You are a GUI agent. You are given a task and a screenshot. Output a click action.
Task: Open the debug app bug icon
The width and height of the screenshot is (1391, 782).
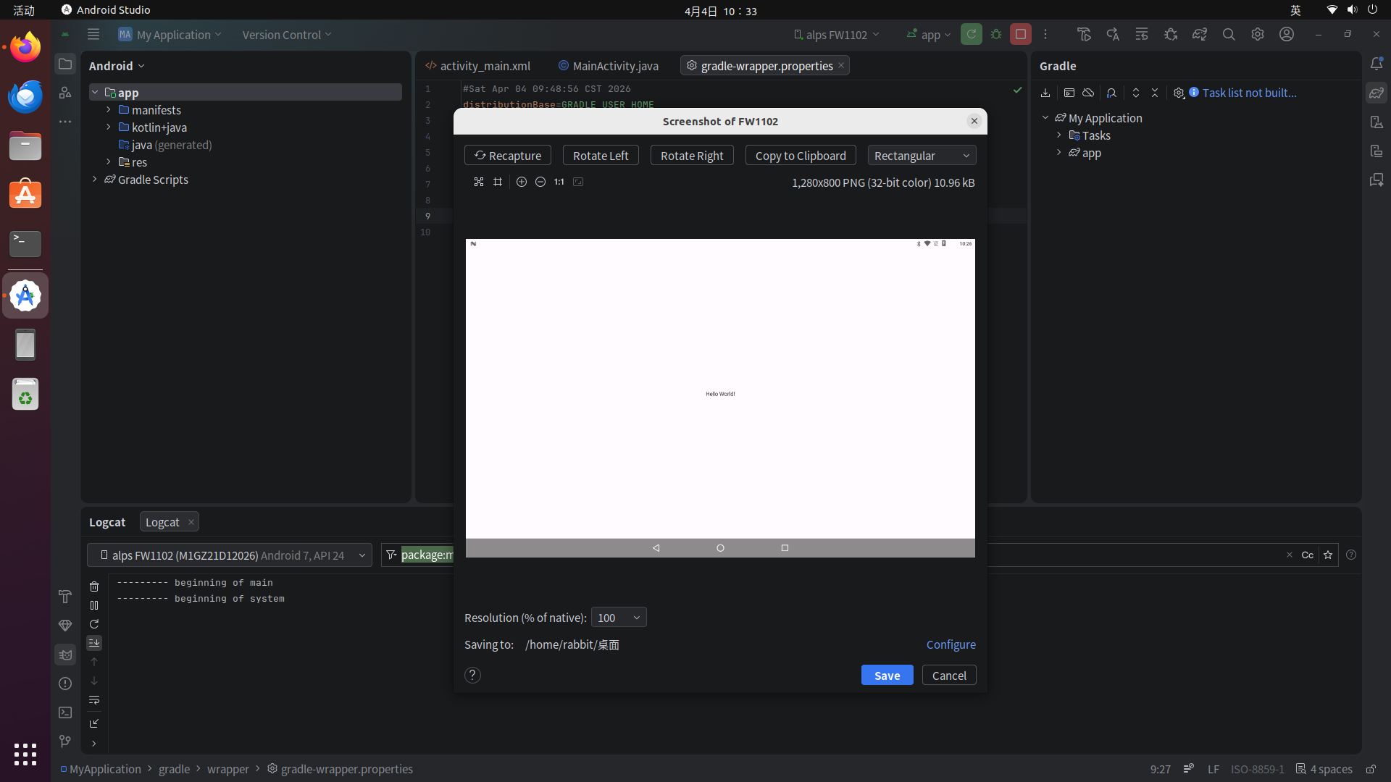tap(996, 34)
